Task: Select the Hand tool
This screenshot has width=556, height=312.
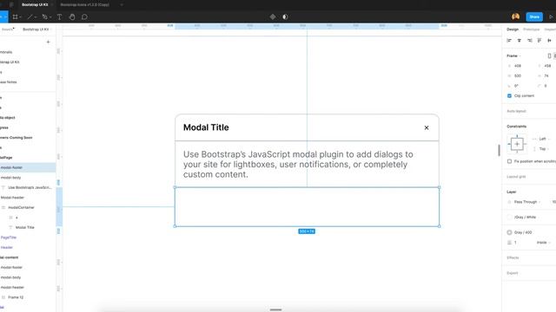Action: tap(72, 16)
